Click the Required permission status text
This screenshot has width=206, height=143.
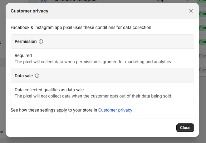click(x=23, y=55)
